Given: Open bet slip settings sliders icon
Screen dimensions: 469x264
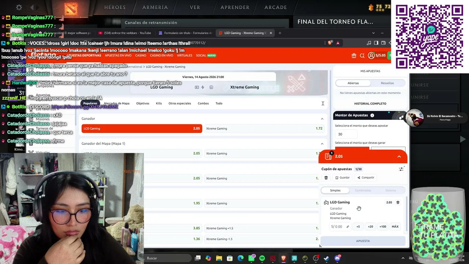Looking at the screenshot, I should click(401, 169).
